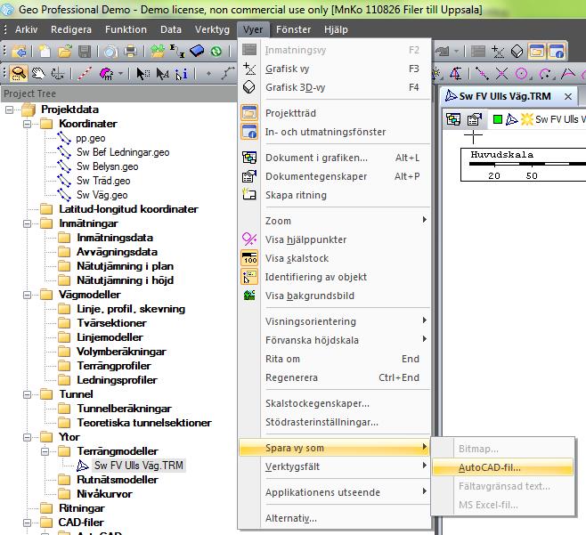The height and width of the screenshot is (535, 586).
Task: Click the documents-in-graphics icon in TRM view
Action: [453, 119]
